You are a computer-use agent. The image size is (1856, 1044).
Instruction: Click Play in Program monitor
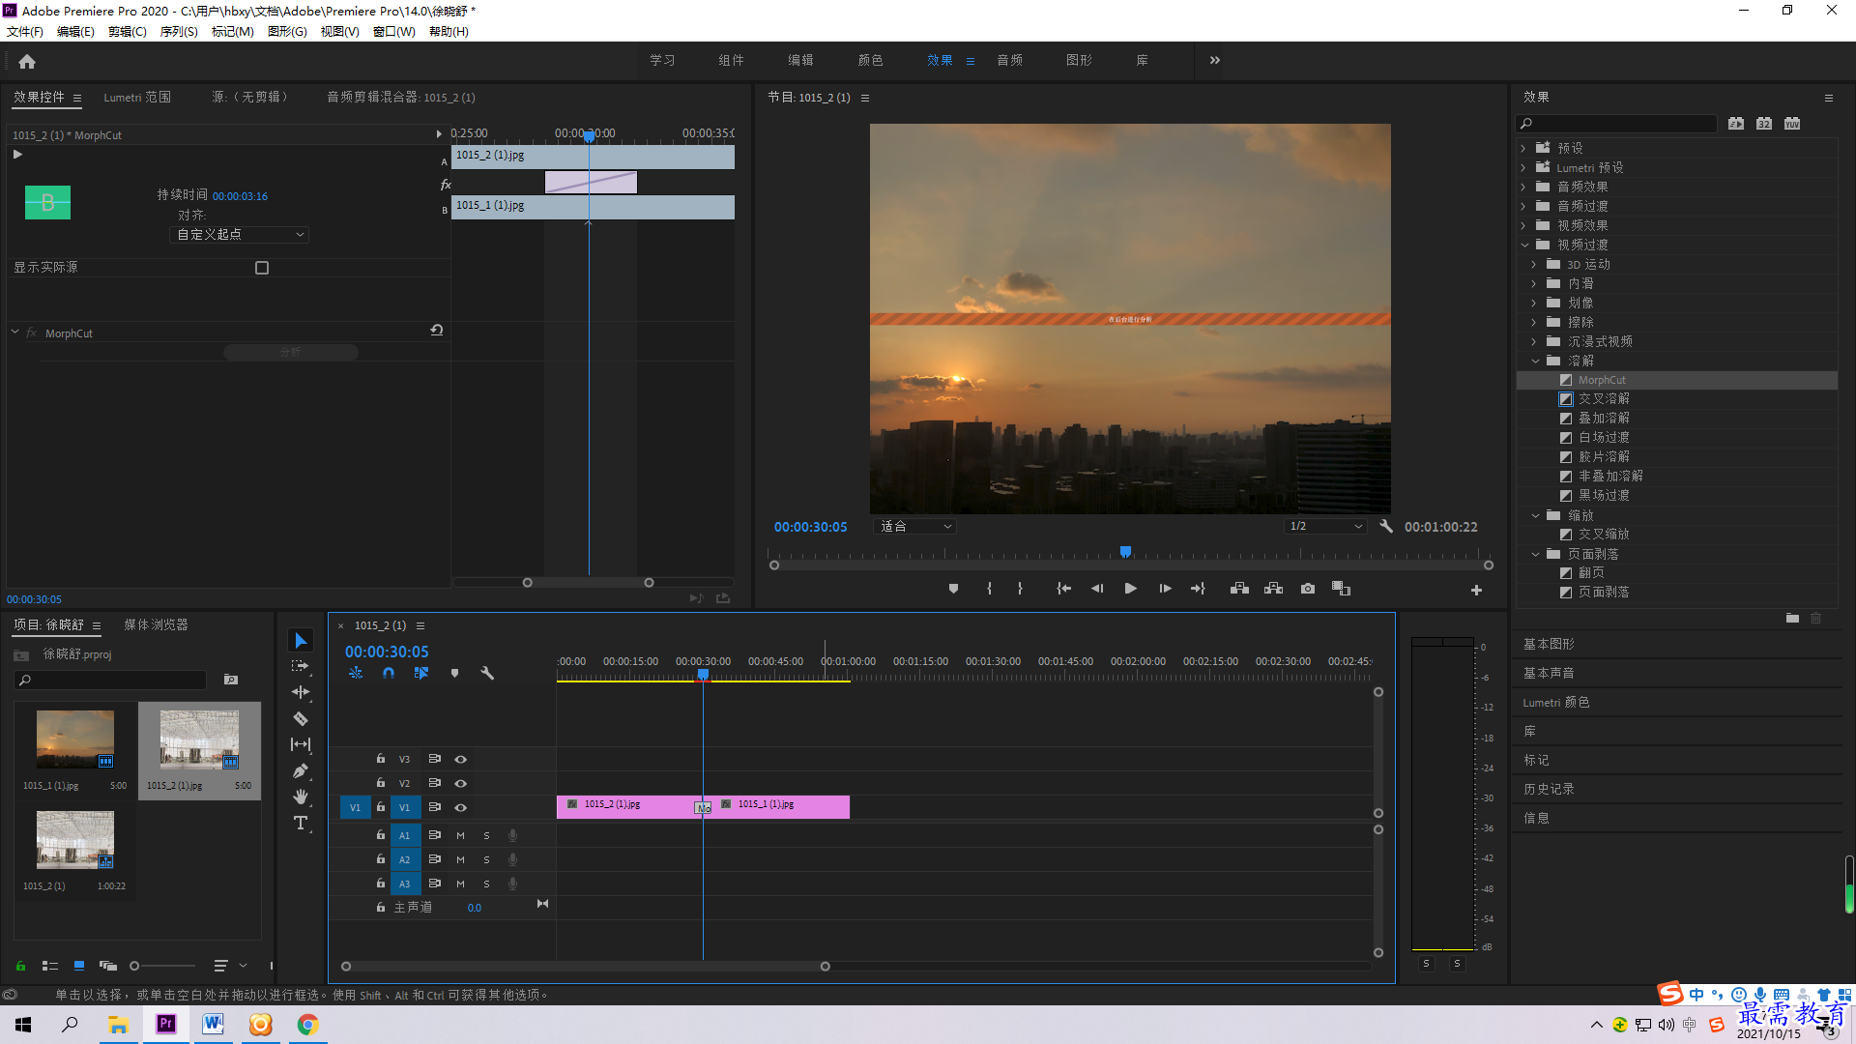pos(1130,589)
